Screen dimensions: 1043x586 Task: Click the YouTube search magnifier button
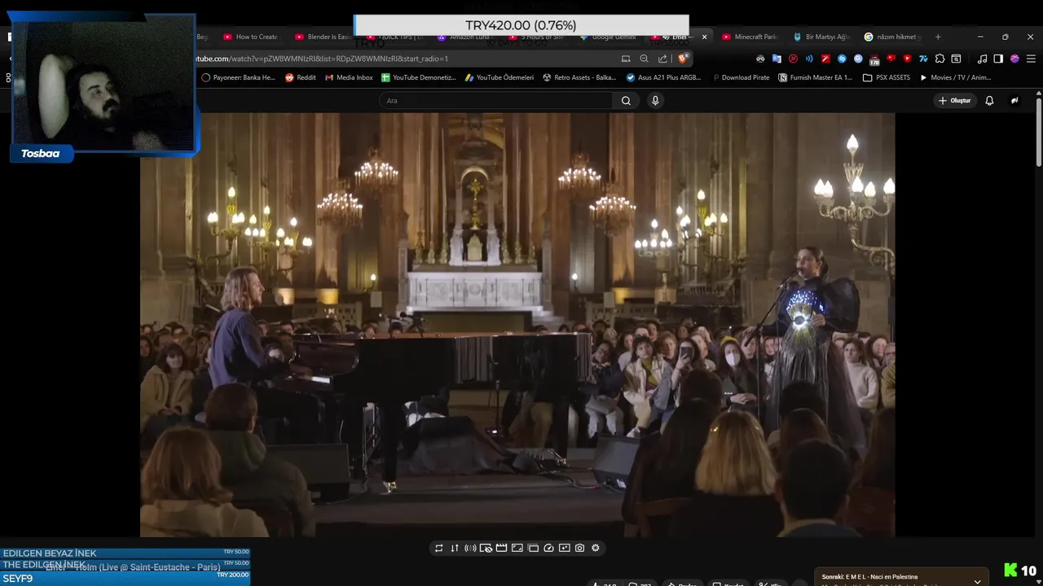(626, 100)
